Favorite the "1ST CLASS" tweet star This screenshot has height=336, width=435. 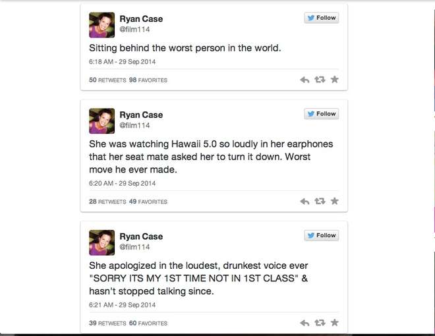334,323
